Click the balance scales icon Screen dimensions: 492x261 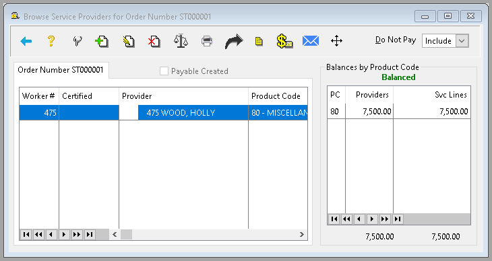click(181, 41)
